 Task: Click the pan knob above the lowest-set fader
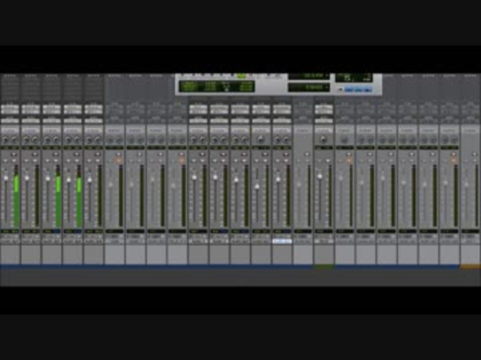pos(261,139)
